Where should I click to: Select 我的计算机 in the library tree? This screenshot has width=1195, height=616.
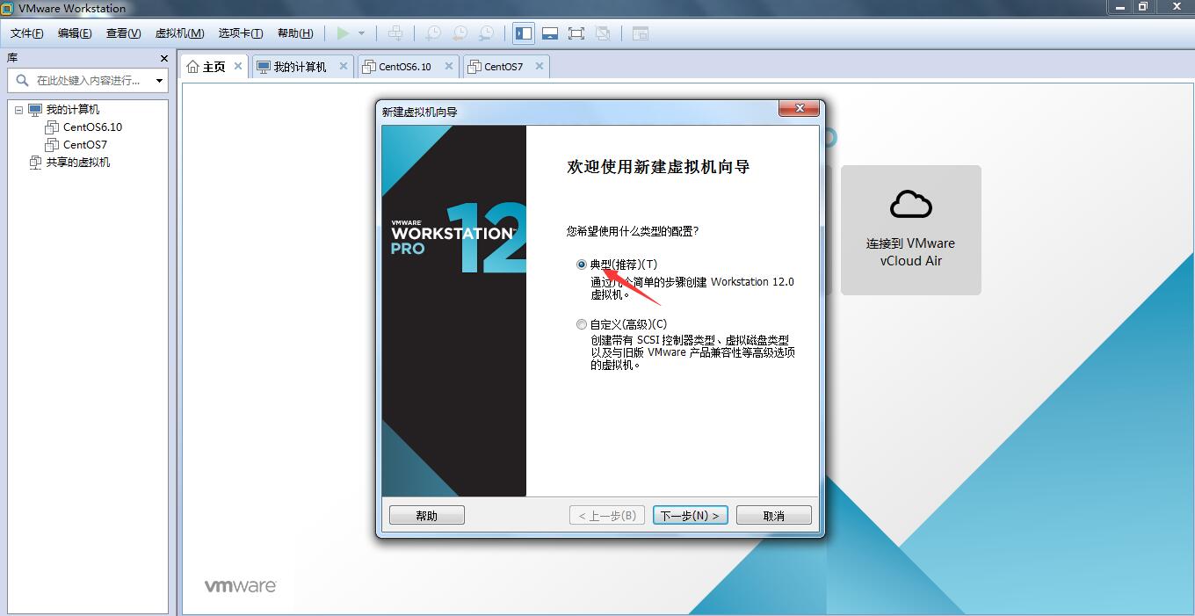(x=73, y=110)
